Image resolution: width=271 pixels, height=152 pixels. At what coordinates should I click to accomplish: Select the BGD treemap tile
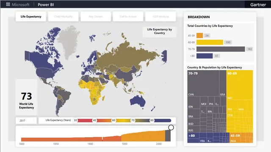[x=194, y=122]
